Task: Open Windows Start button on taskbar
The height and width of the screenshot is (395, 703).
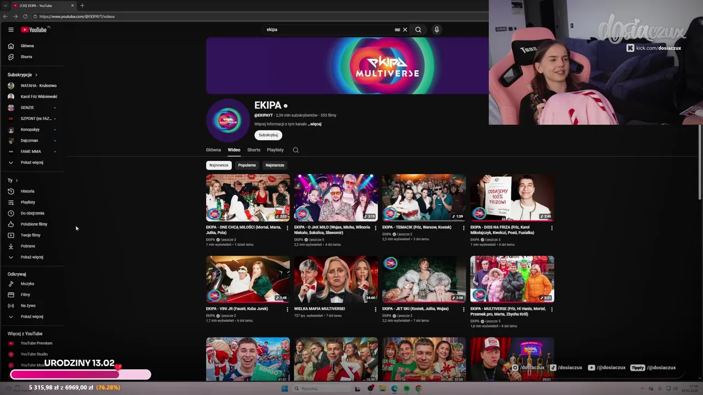Action: (284, 388)
